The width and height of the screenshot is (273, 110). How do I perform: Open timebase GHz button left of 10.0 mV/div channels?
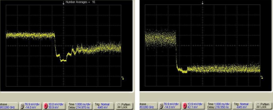coord(9,106)
